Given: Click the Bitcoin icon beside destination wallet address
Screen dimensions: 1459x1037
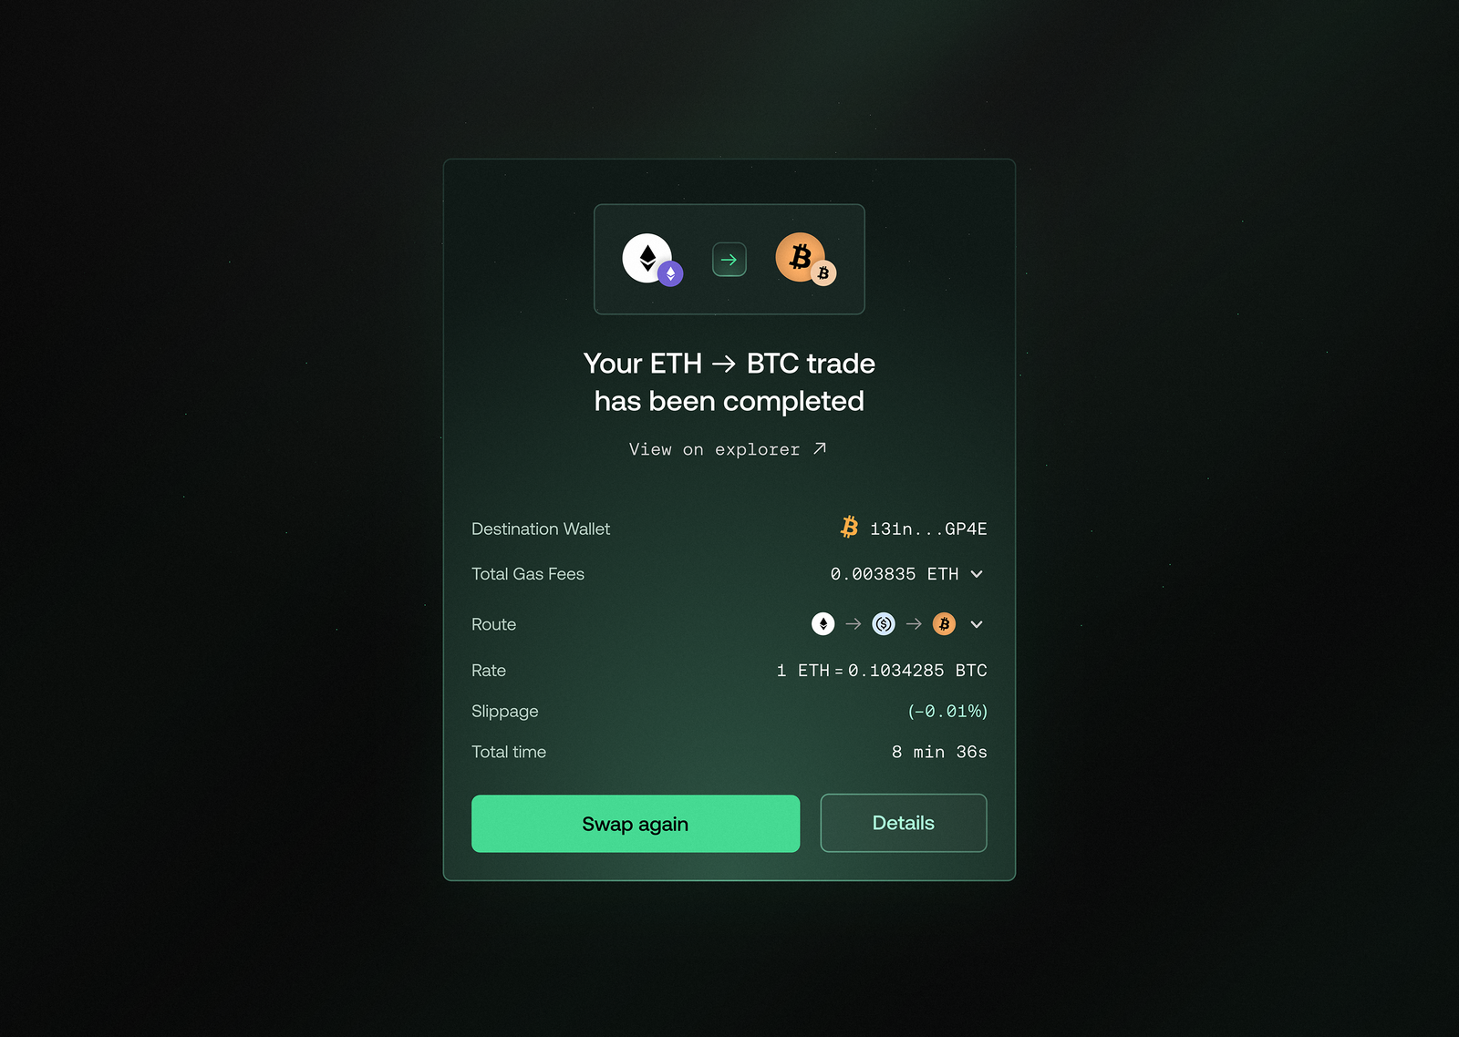Looking at the screenshot, I should (849, 528).
